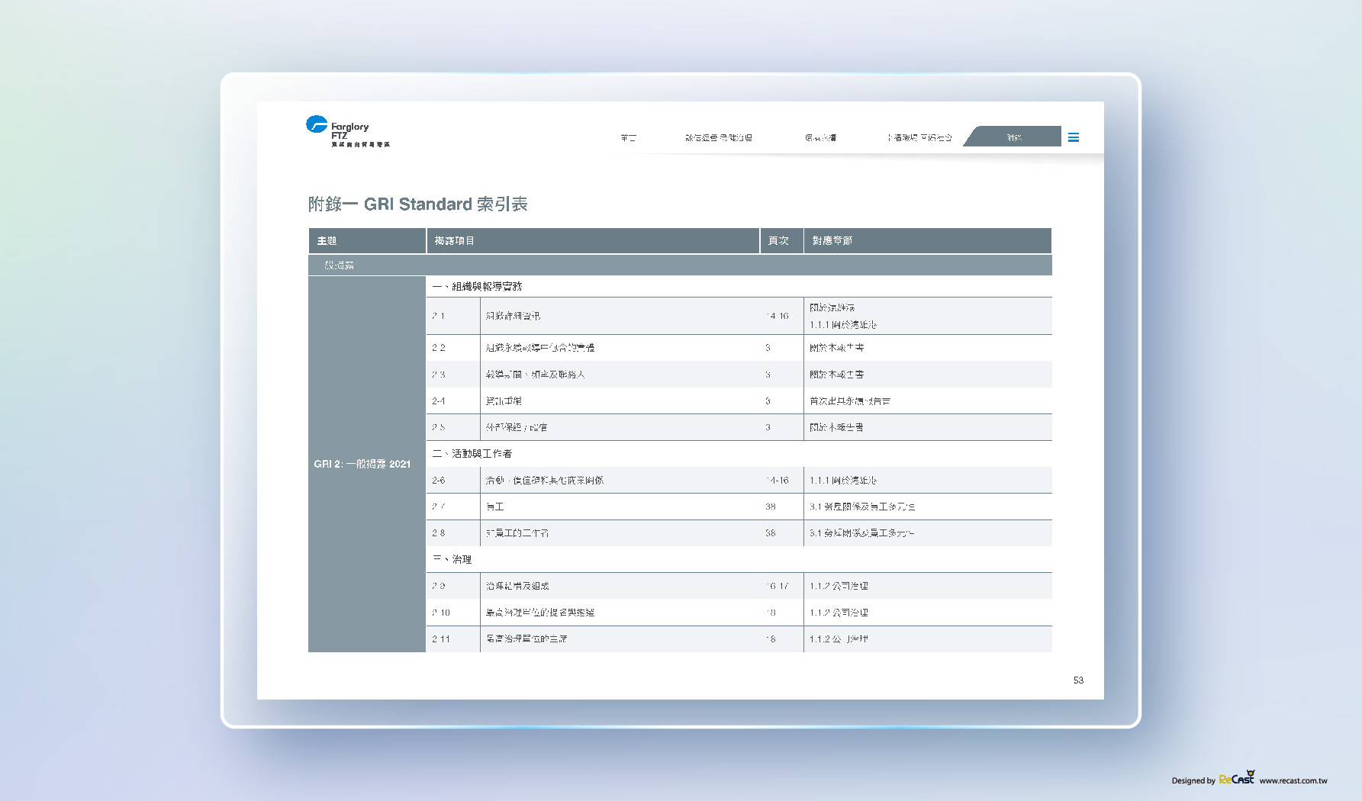Click the 一、組織與報導實務 section heading
This screenshot has height=801, width=1362.
[478, 286]
